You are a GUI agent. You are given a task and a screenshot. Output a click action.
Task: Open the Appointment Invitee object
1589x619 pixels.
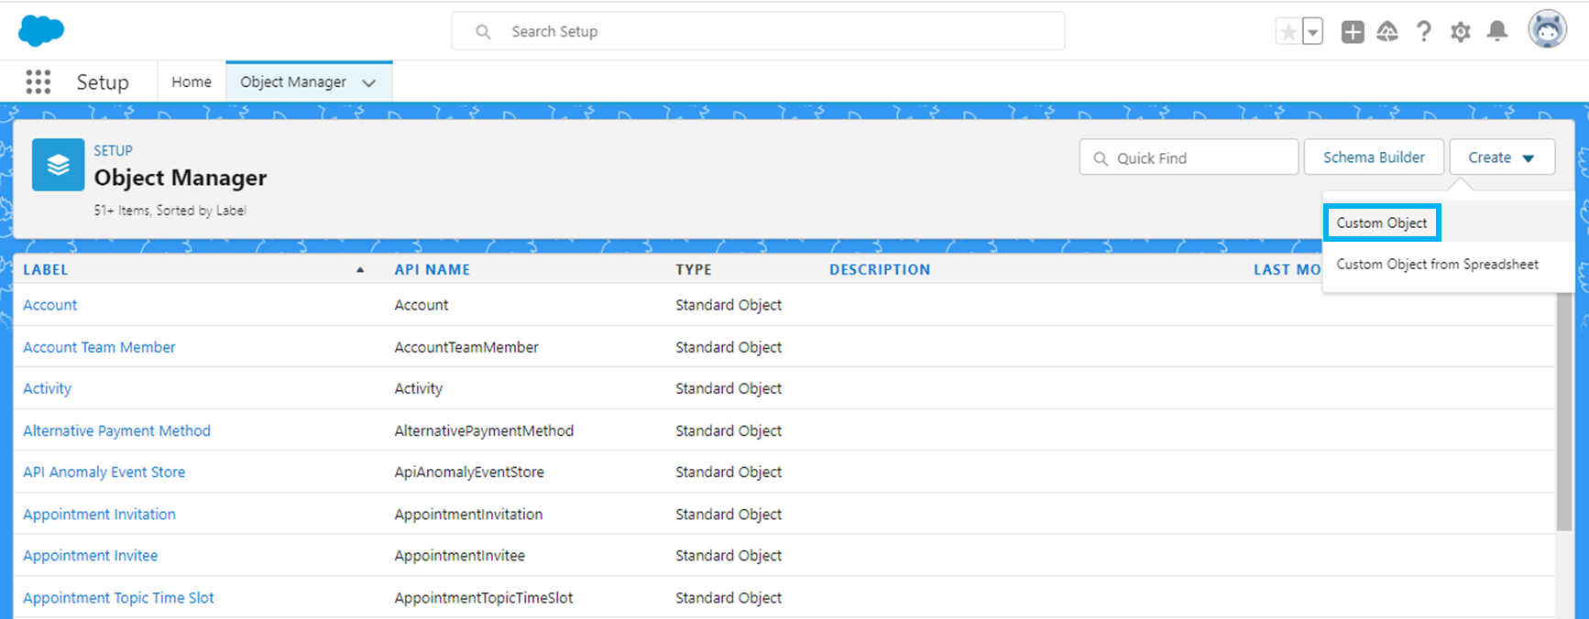click(x=90, y=555)
